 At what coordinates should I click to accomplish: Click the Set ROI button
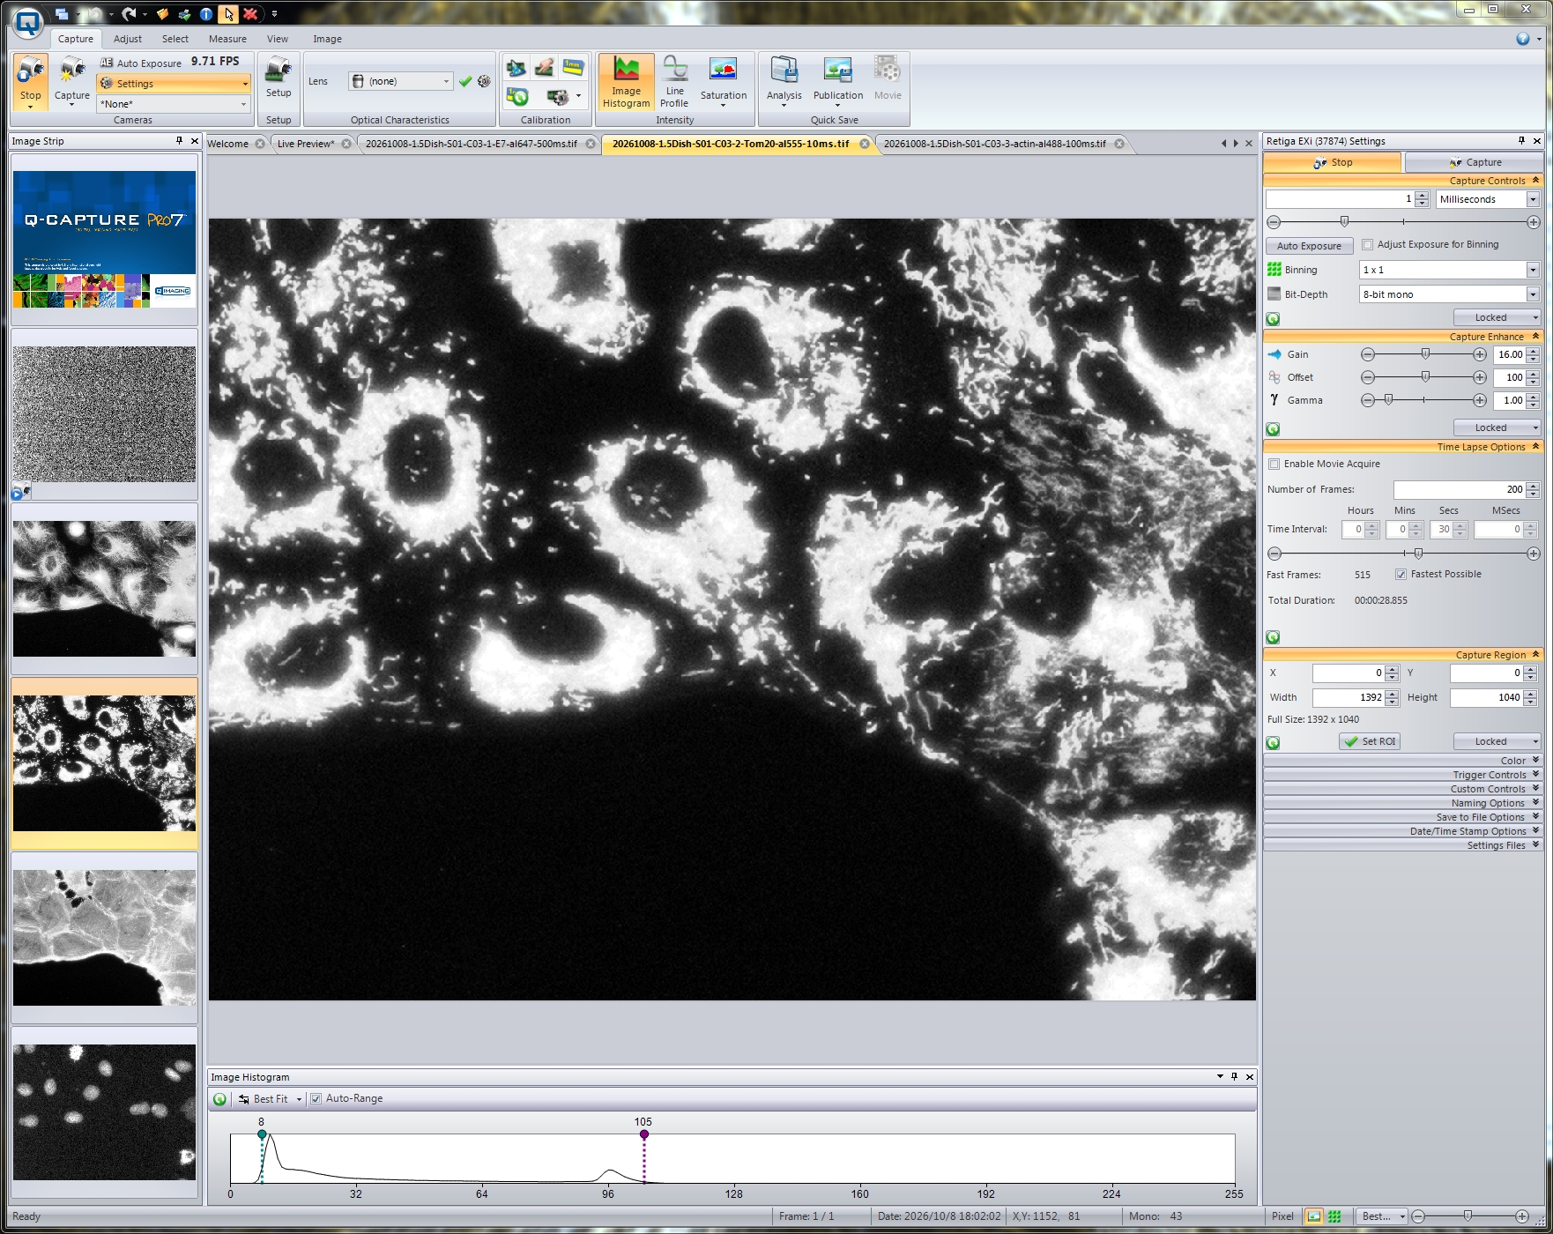pyautogui.click(x=1370, y=742)
